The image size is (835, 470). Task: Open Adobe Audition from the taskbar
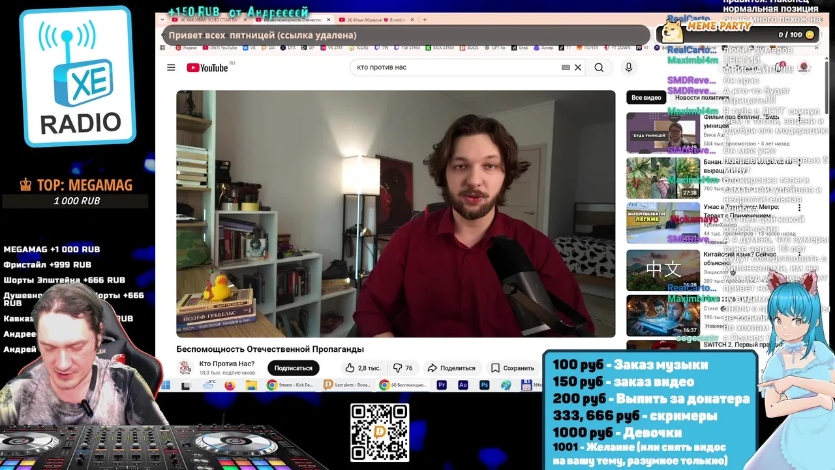click(x=463, y=385)
